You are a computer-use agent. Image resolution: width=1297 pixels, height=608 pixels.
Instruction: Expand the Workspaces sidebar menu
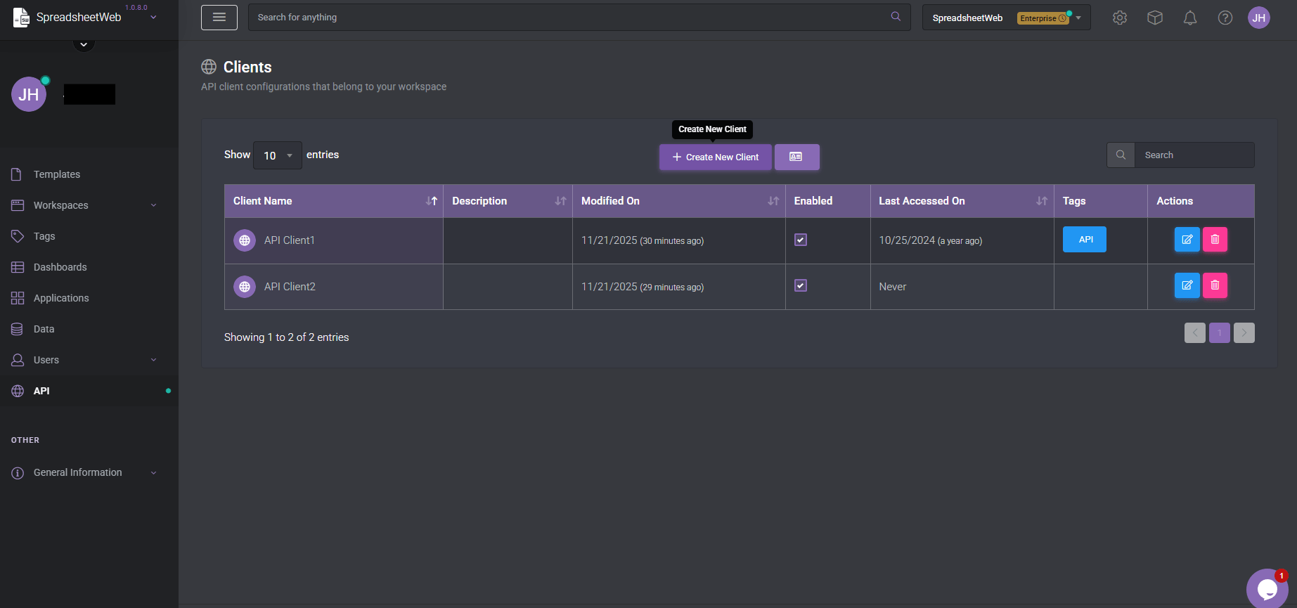(84, 205)
